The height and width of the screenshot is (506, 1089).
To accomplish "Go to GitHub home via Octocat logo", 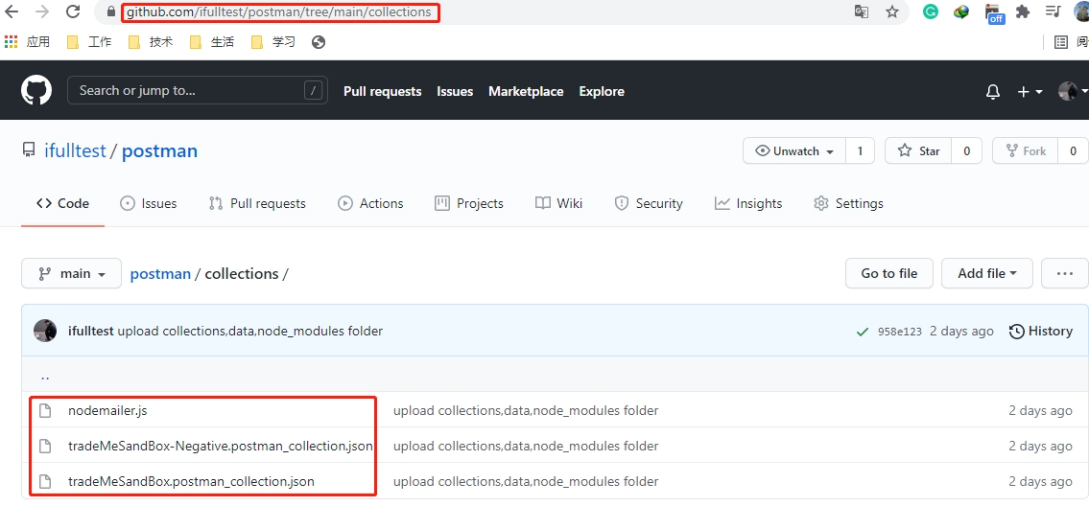I will pos(36,90).
